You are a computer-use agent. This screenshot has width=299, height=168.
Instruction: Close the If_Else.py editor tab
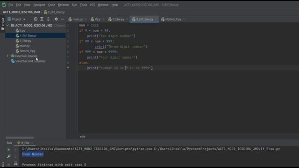(x=127, y=19)
